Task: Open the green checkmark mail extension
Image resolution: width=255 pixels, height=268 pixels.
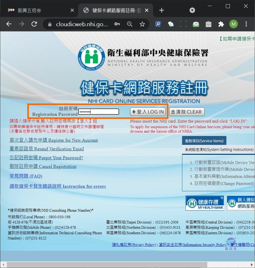Action: [196, 24]
